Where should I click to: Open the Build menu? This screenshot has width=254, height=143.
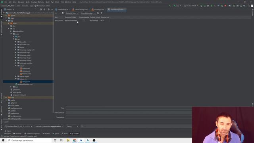pyautogui.click(x=48, y=2)
